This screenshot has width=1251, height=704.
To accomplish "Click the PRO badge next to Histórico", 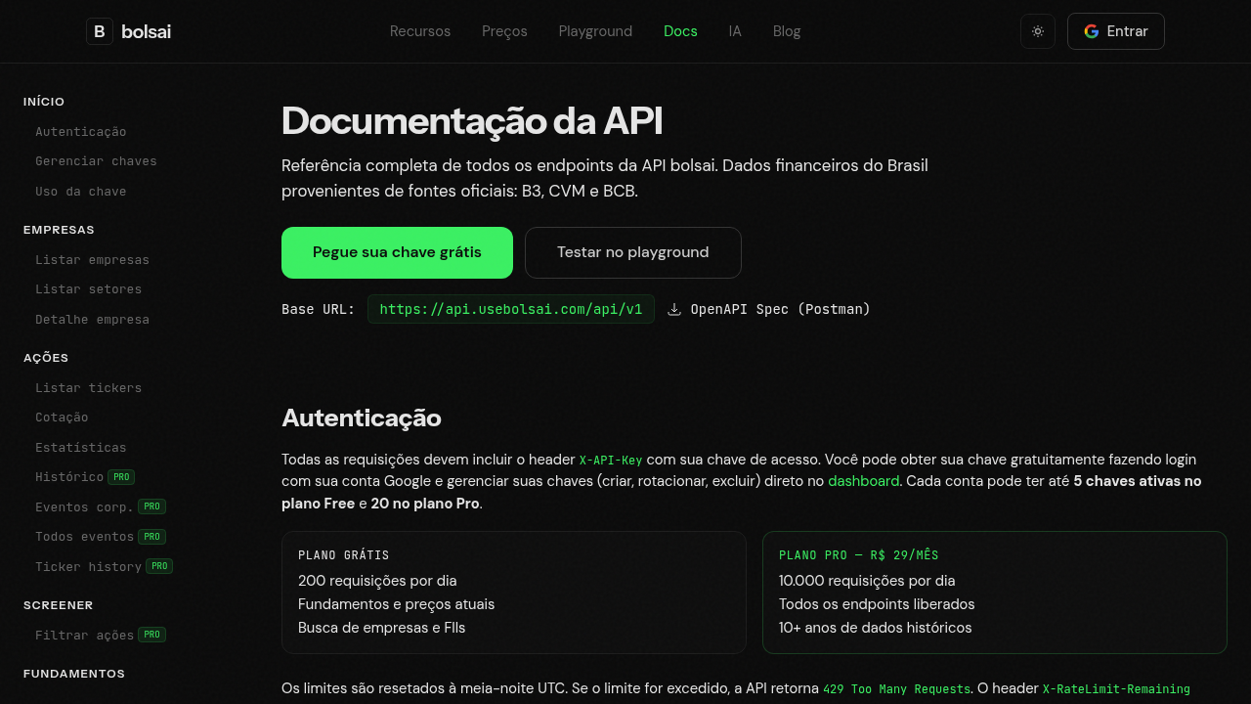I will coord(121,477).
